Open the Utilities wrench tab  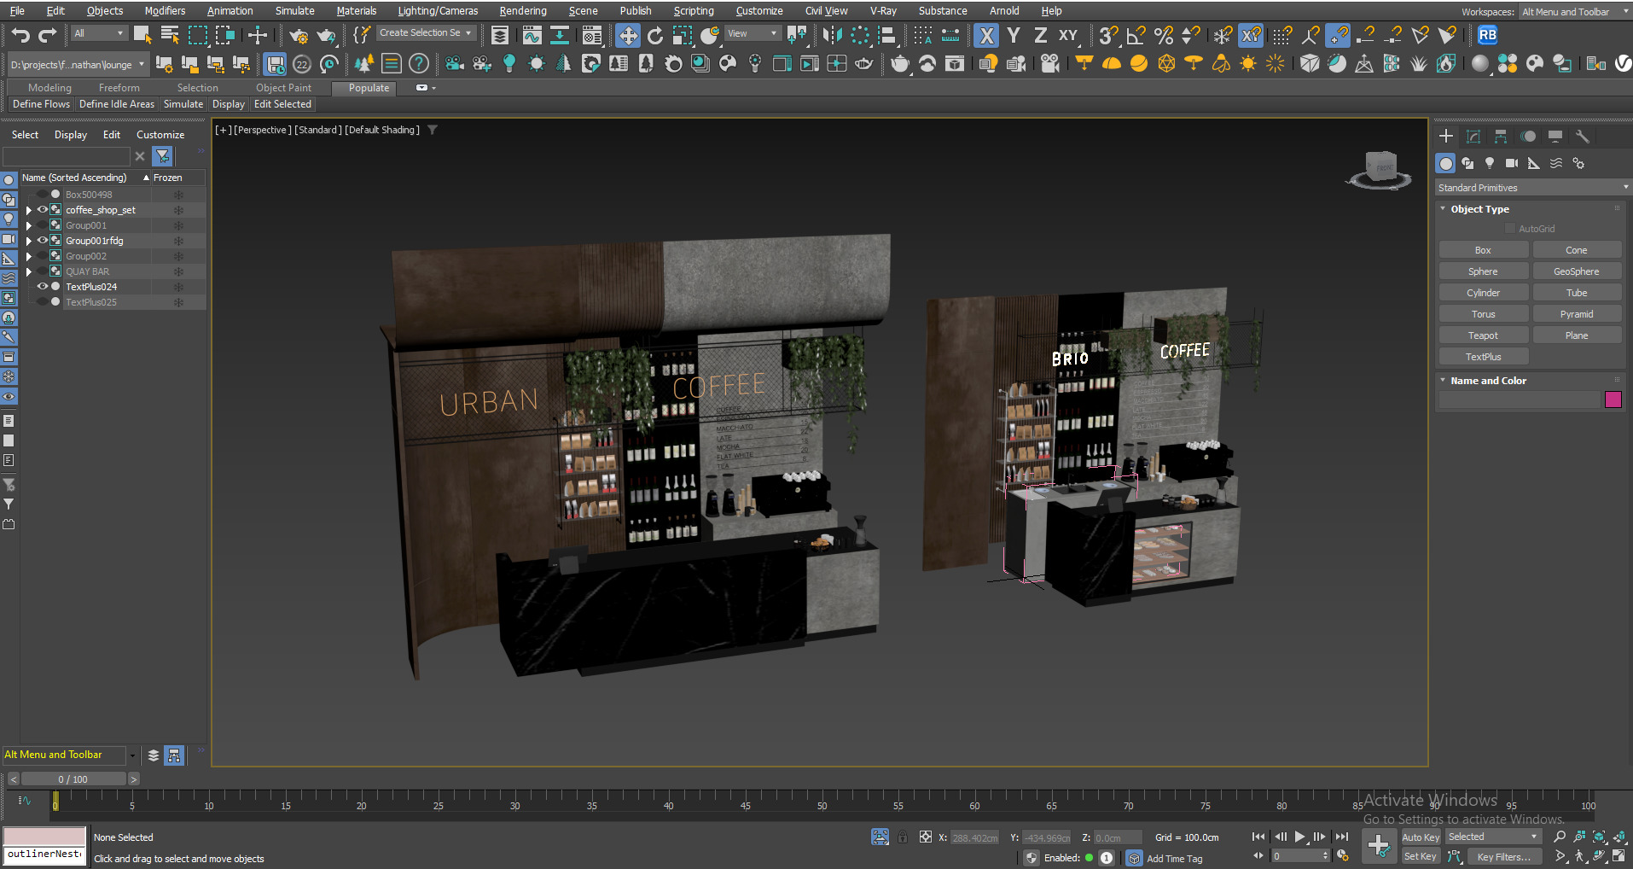pyautogui.click(x=1583, y=136)
